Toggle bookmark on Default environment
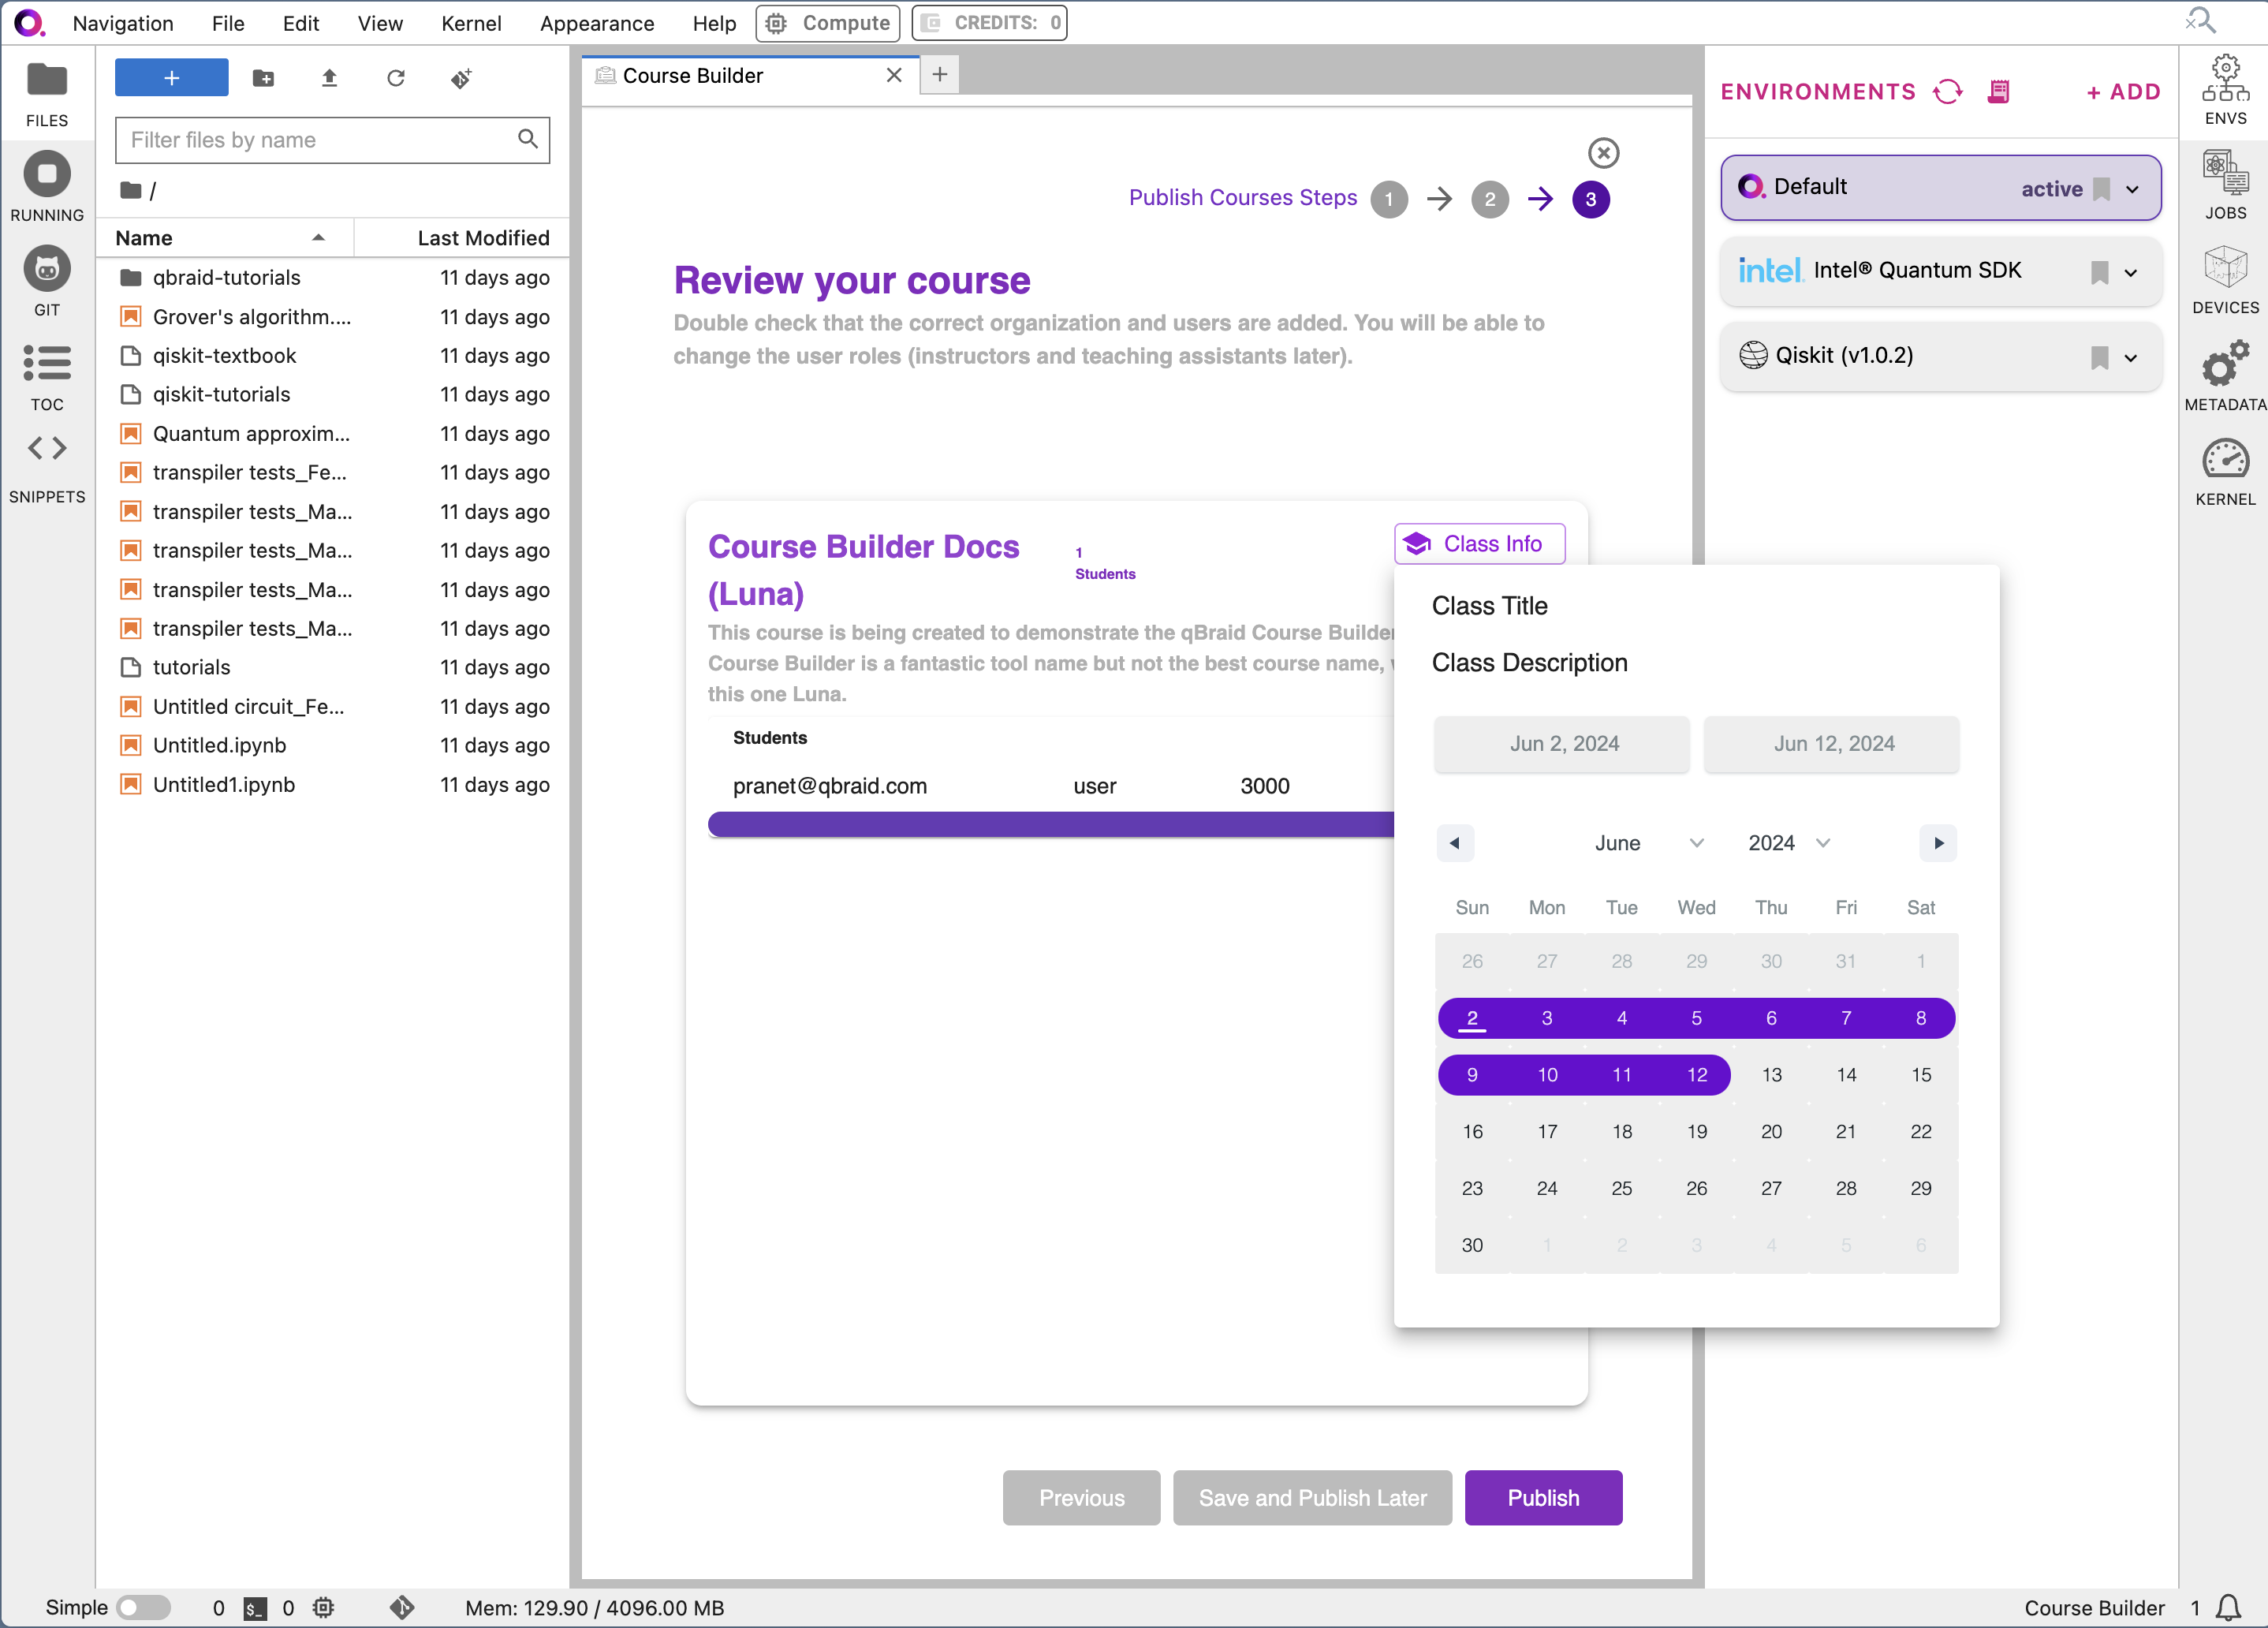 coord(2101,188)
